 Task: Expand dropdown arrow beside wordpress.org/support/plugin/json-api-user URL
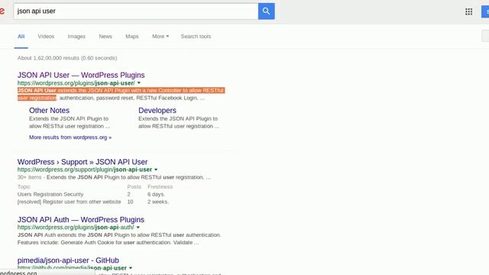pyautogui.click(x=156, y=170)
